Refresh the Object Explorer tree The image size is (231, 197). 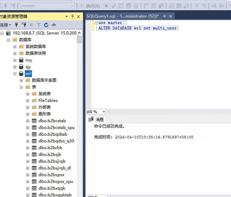pos(46,25)
